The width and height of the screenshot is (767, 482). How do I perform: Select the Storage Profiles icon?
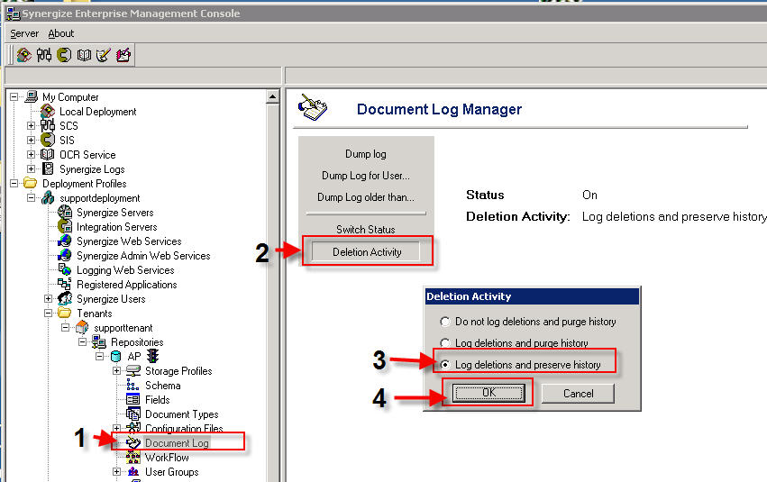pyautogui.click(x=133, y=370)
